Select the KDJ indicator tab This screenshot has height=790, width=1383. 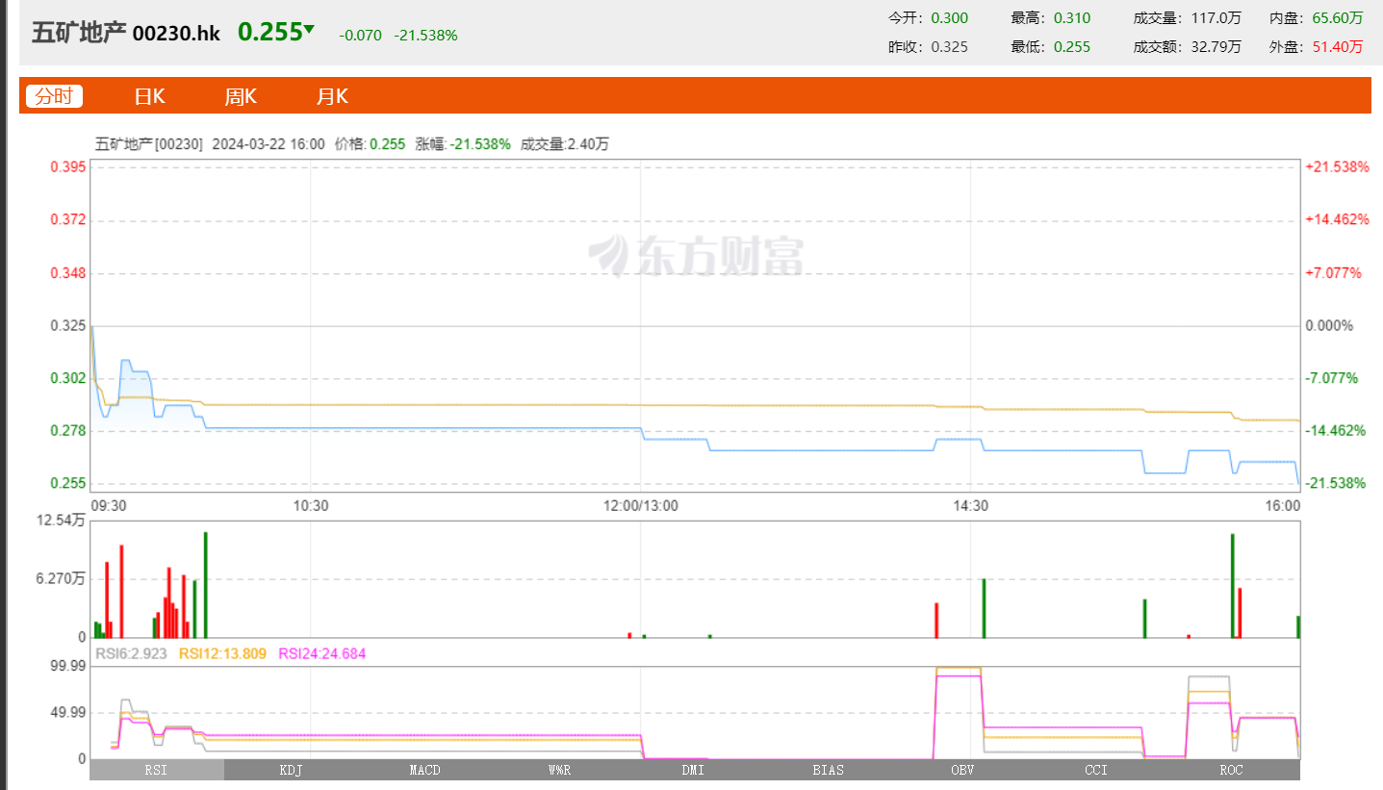[x=291, y=770]
